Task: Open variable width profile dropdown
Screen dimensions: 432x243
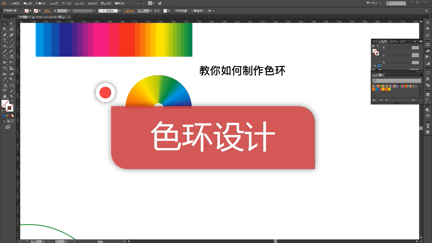Action: point(94,11)
